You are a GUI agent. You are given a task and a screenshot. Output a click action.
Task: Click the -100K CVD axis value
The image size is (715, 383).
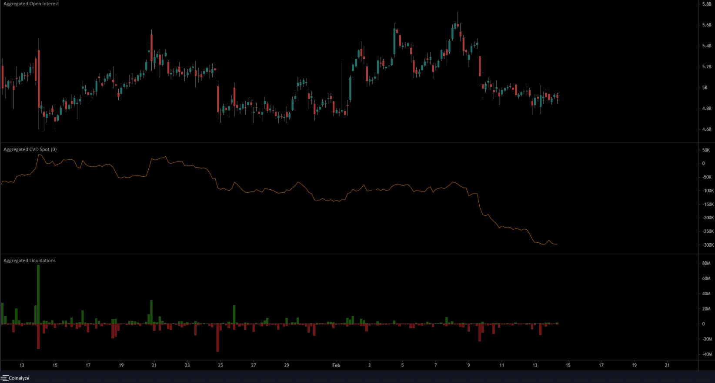pyautogui.click(x=708, y=191)
